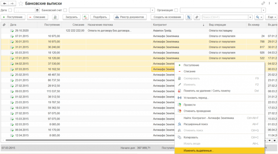
Task: Click the Реестр документов button
Action: pos(130,17)
